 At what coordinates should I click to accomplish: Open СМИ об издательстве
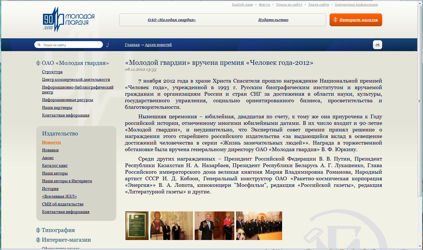(x=63, y=204)
